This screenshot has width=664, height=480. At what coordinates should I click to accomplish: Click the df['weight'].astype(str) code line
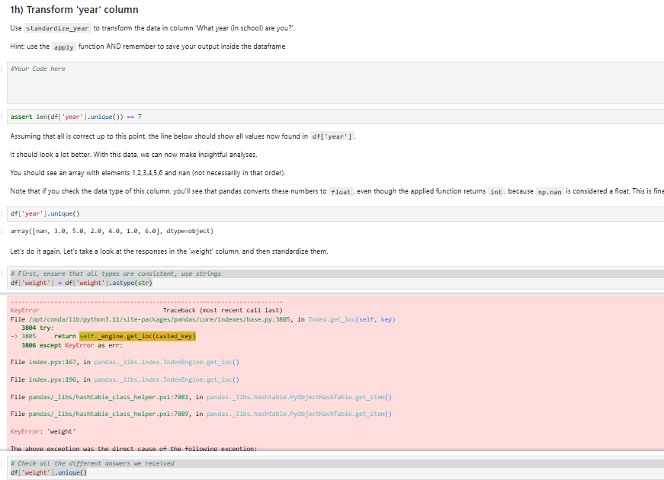coord(82,283)
